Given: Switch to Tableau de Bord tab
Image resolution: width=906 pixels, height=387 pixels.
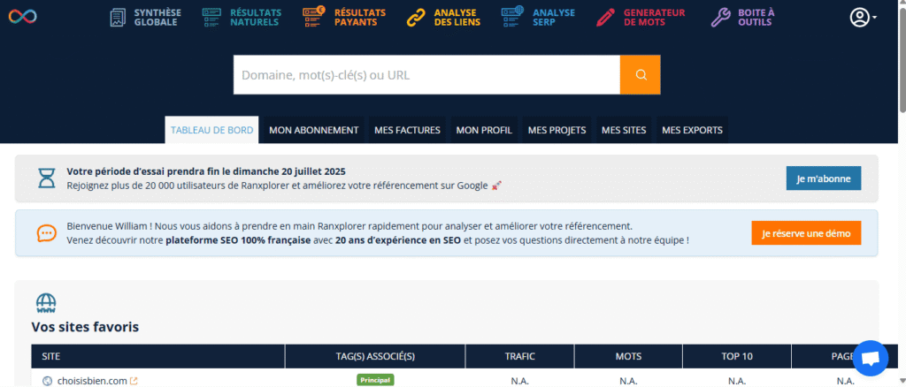Looking at the screenshot, I should pyautogui.click(x=212, y=131).
